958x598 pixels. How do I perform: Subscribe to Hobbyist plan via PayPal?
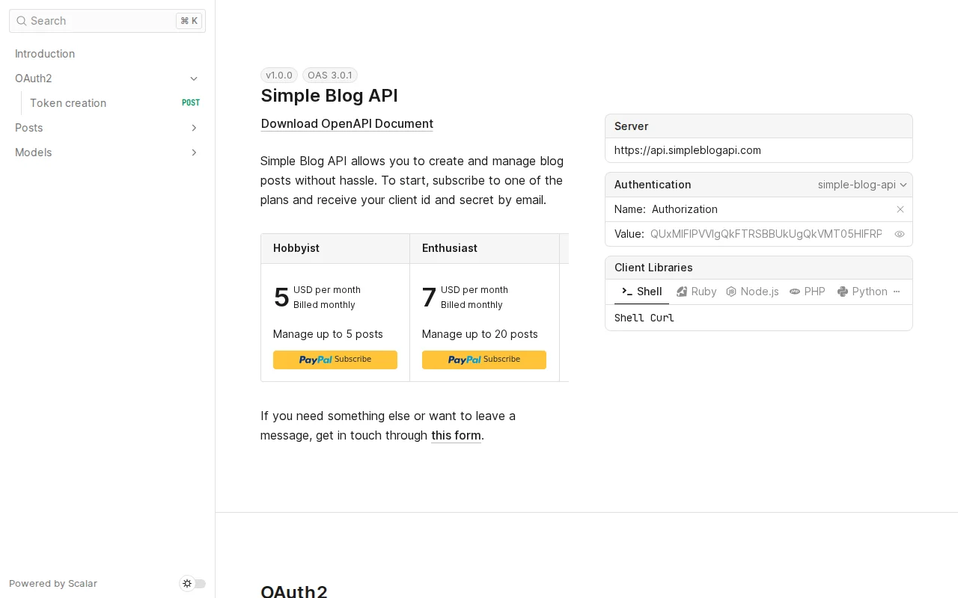coord(335,360)
